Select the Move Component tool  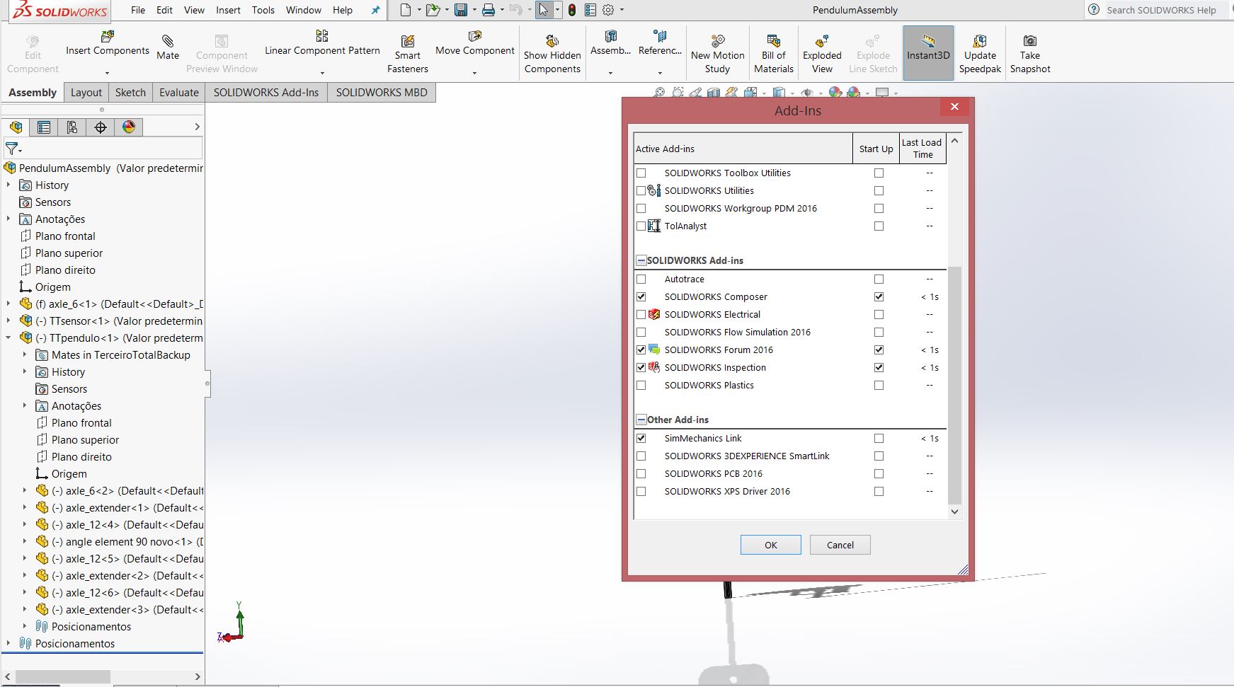pos(475,44)
